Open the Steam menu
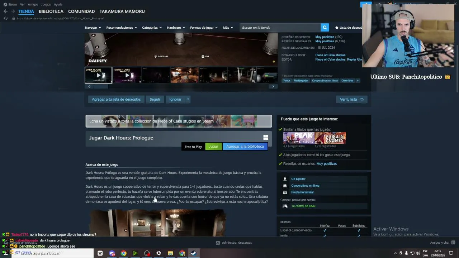Image resolution: width=459 pixels, height=258 pixels. point(12,4)
